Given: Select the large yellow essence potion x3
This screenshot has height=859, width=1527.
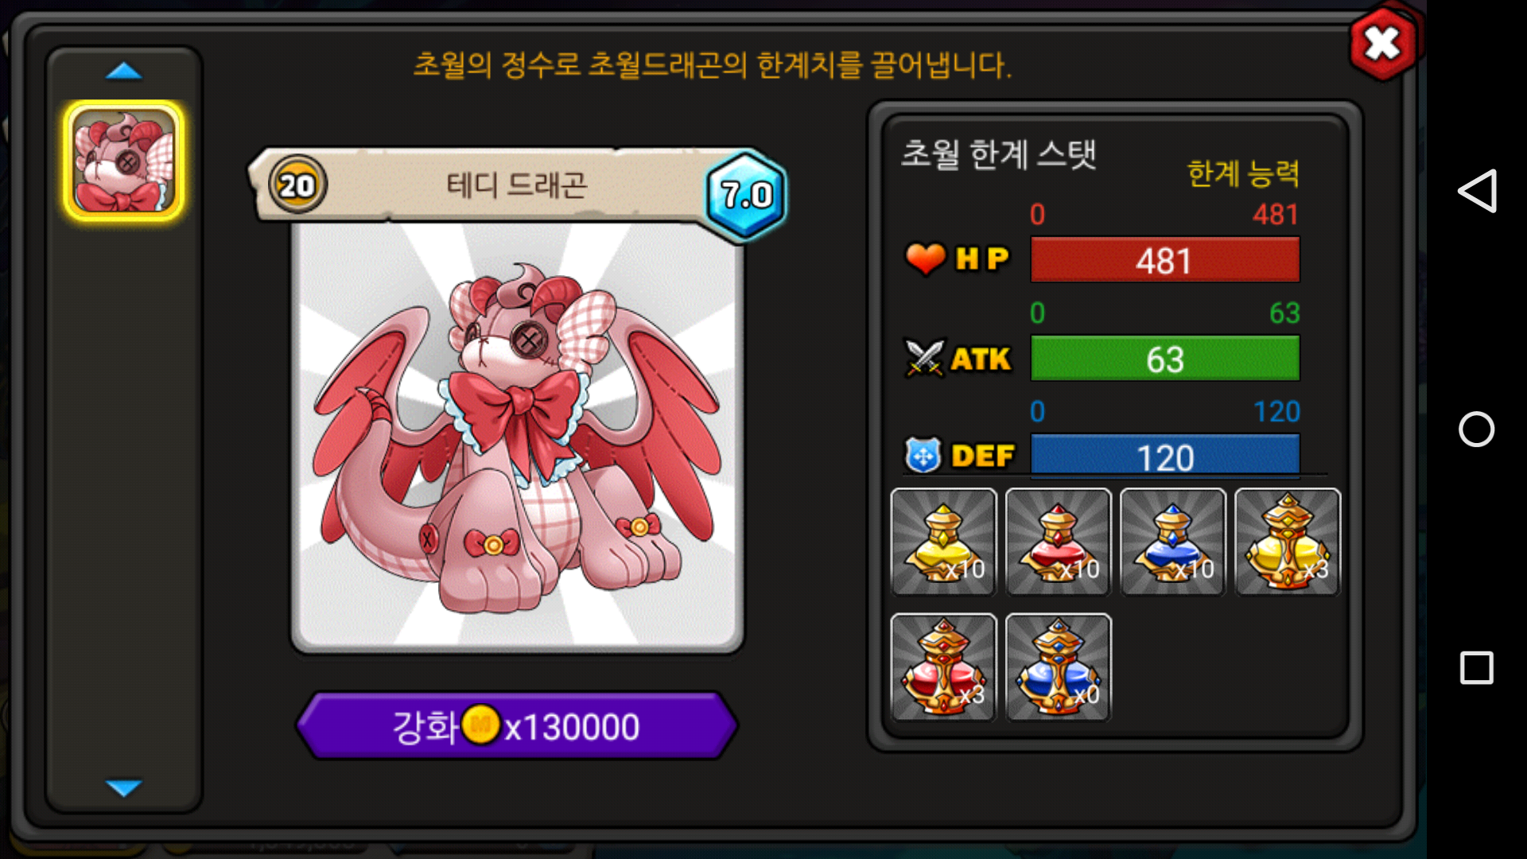Looking at the screenshot, I should [x=1287, y=542].
